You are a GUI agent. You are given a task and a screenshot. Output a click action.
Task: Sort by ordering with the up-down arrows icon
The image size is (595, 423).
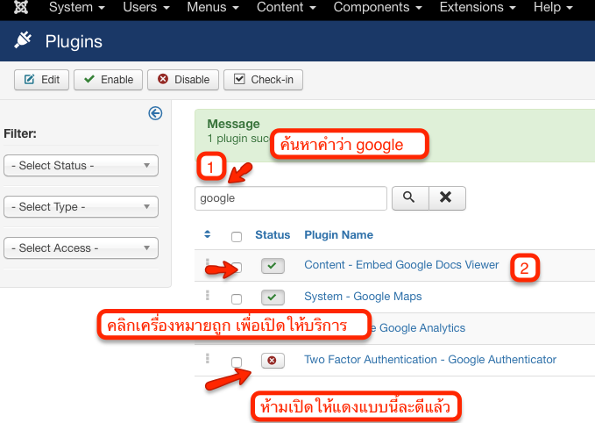[207, 234]
